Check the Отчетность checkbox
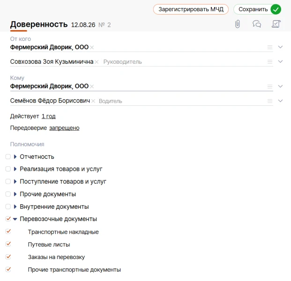291x281 pixels. point(8,157)
